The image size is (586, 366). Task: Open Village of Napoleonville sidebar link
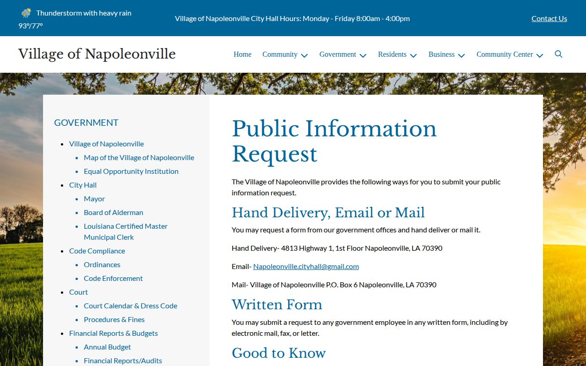(106, 144)
